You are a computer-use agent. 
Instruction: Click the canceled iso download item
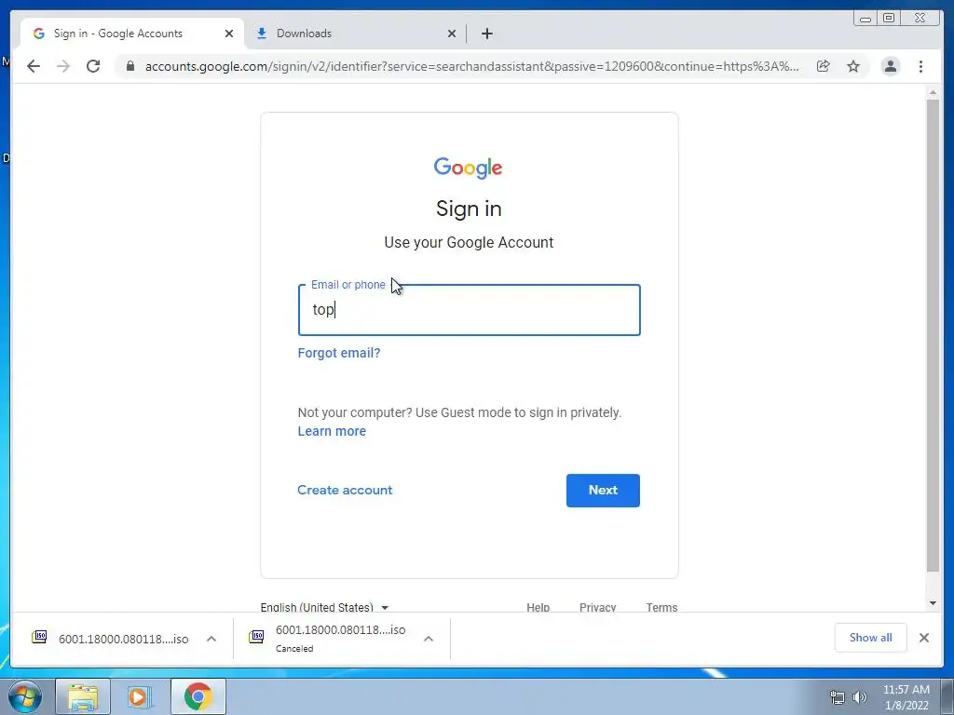[327, 639]
